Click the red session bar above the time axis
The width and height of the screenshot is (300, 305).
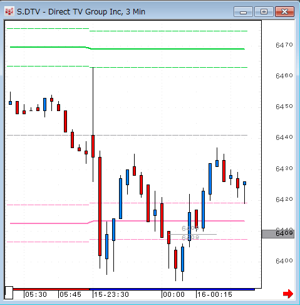(x=51, y=289)
